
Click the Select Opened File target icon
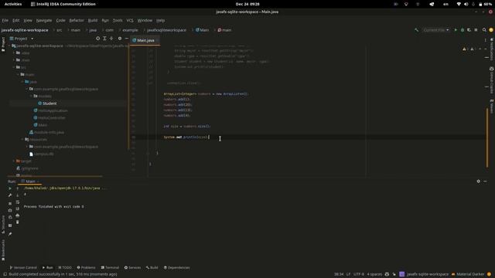(98, 39)
